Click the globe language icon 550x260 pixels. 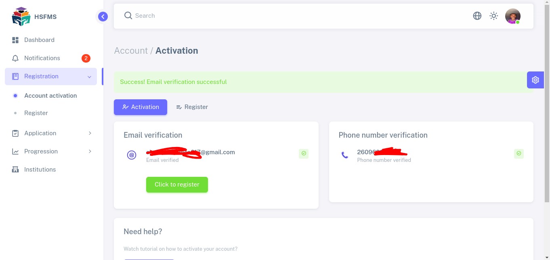(x=477, y=16)
